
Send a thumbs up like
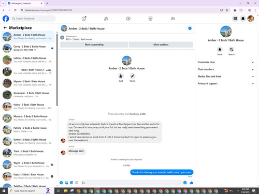(191, 183)
